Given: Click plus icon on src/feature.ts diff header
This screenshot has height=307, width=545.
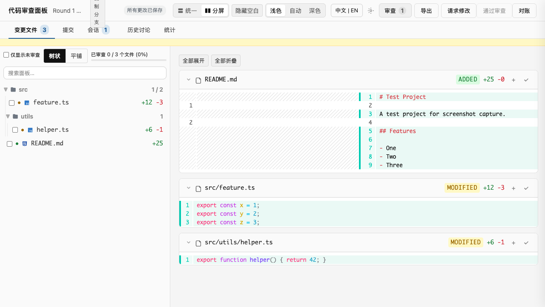Looking at the screenshot, I should 513,188.
